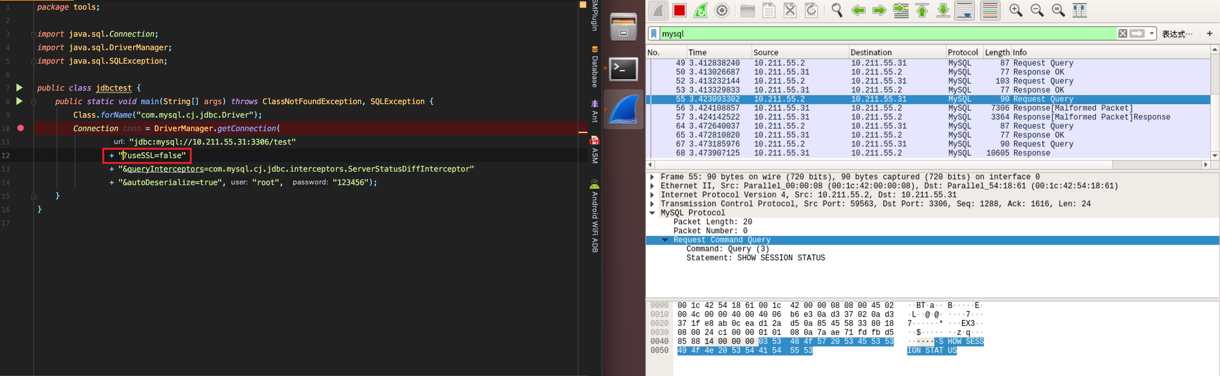Clear the mysql display filter

[1123, 33]
